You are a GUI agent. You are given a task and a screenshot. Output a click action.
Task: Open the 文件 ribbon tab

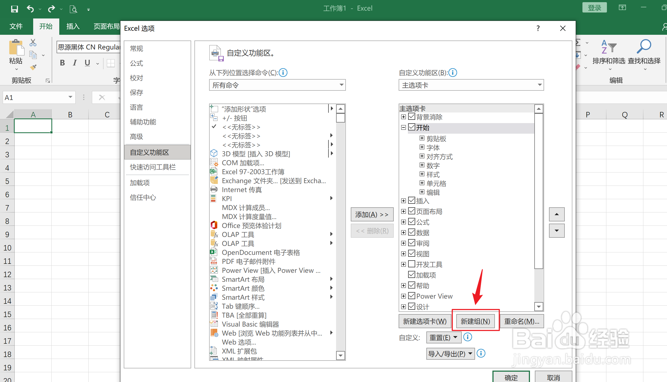click(x=16, y=26)
